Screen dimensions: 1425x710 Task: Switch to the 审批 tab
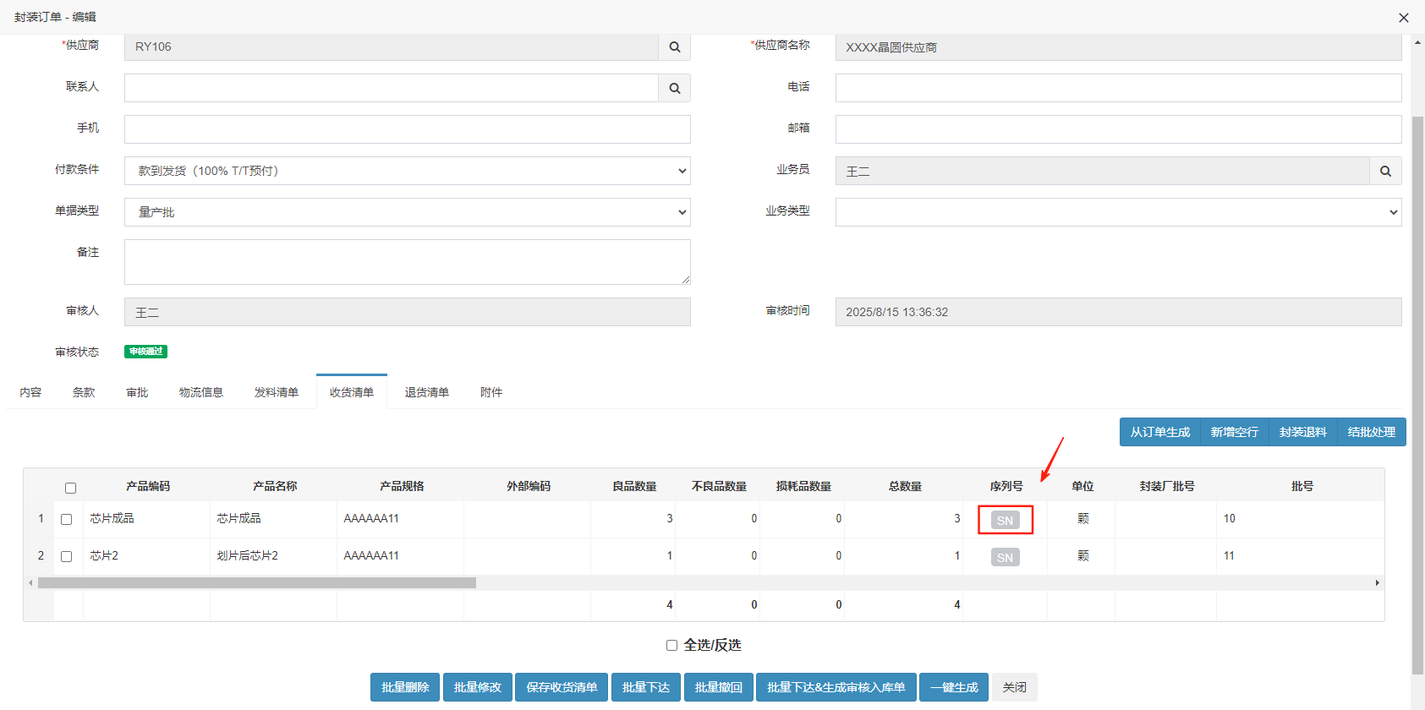click(137, 392)
